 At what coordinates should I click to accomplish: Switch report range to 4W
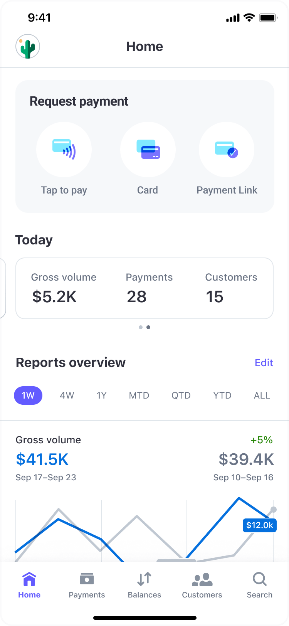[x=67, y=395]
